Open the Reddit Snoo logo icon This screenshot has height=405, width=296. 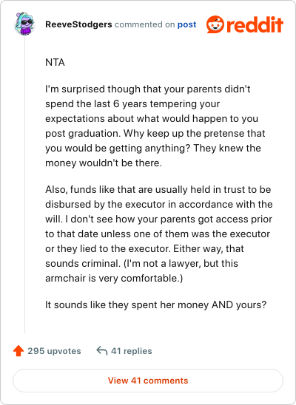[x=215, y=24]
